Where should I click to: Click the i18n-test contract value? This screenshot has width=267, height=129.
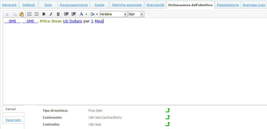(95, 124)
